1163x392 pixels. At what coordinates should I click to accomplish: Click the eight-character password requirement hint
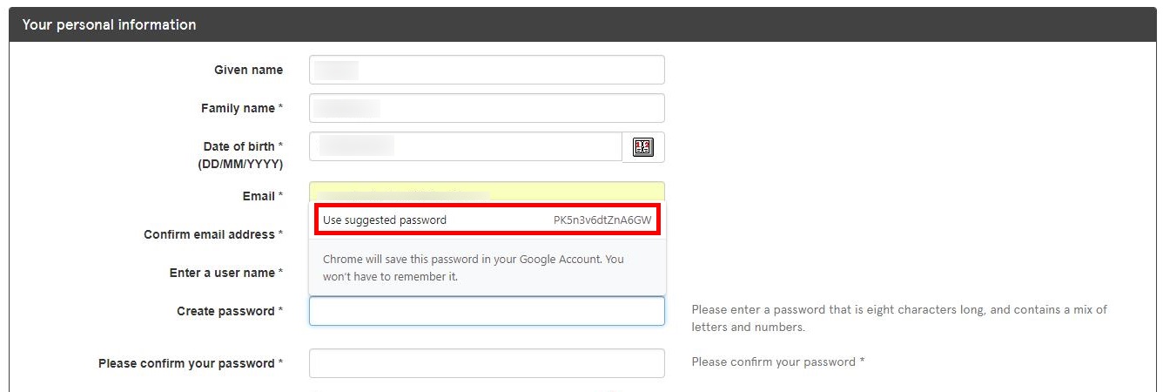coord(899,318)
